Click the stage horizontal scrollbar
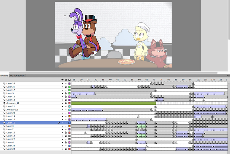The image size is (230, 154). [x=113, y=73]
